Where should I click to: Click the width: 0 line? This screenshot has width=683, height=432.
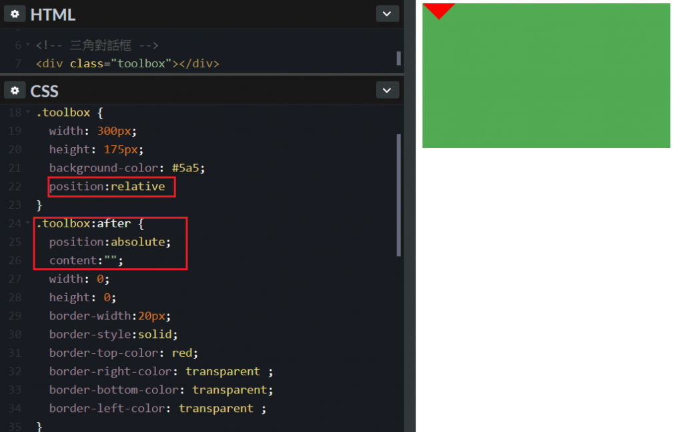coord(79,279)
